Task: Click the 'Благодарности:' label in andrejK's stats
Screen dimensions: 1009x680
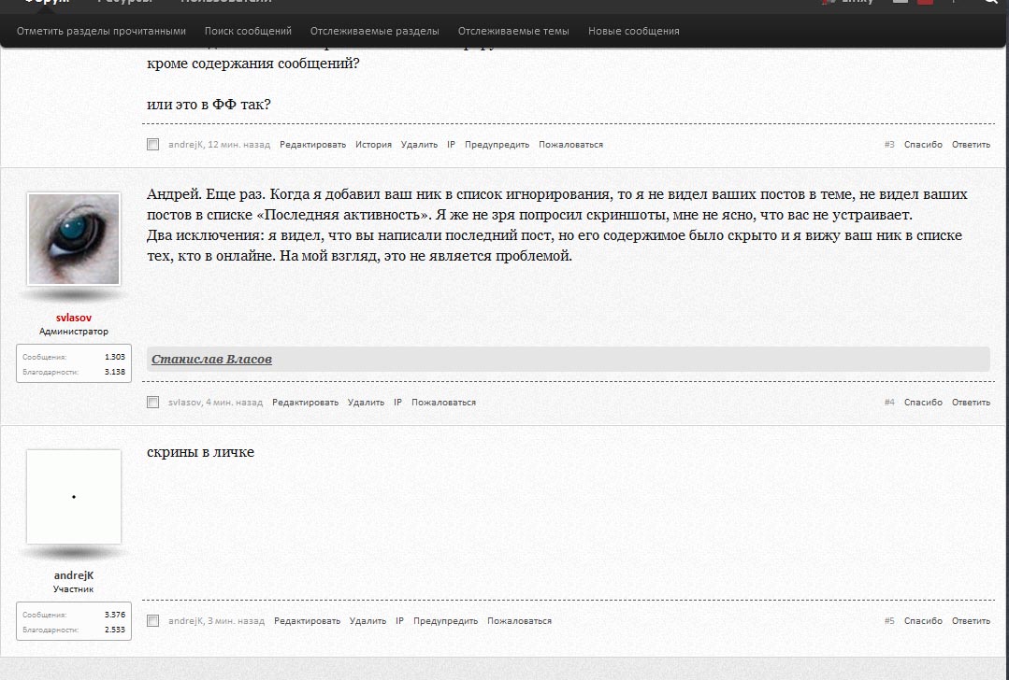Action: [x=50, y=630]
